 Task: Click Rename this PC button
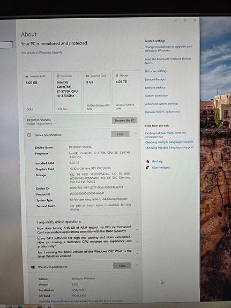[124, 120]
